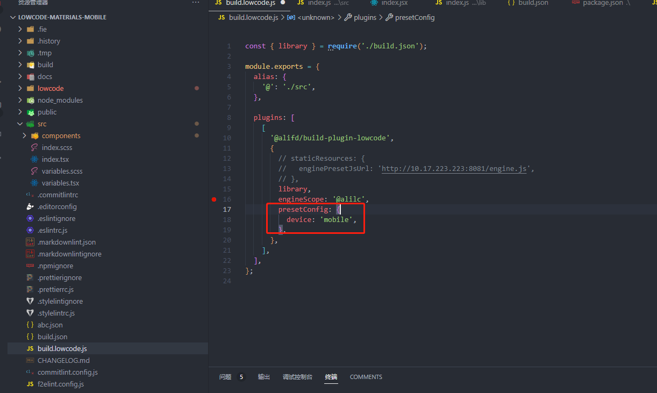Click the ESLint icon beside .eslintrc.js

click(x=31, y=230)
